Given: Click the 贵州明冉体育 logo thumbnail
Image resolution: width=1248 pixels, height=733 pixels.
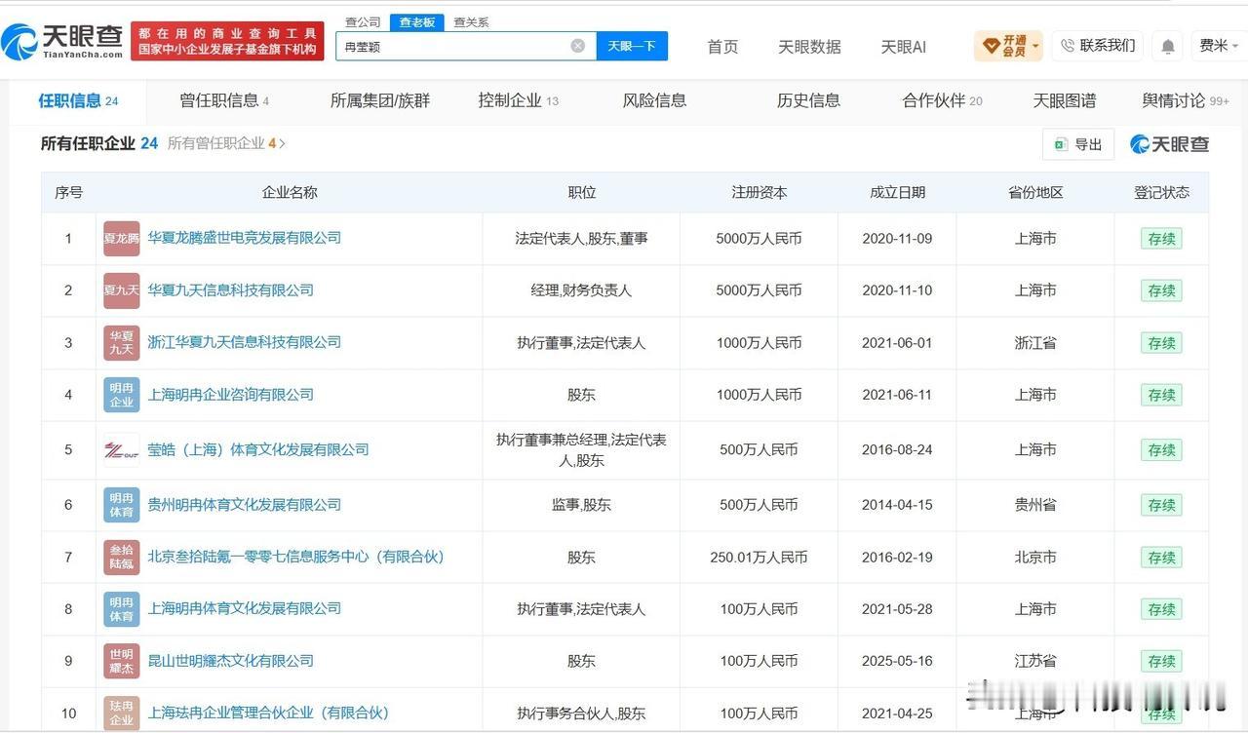Looking at the screenshot, I should coord(122,505).
